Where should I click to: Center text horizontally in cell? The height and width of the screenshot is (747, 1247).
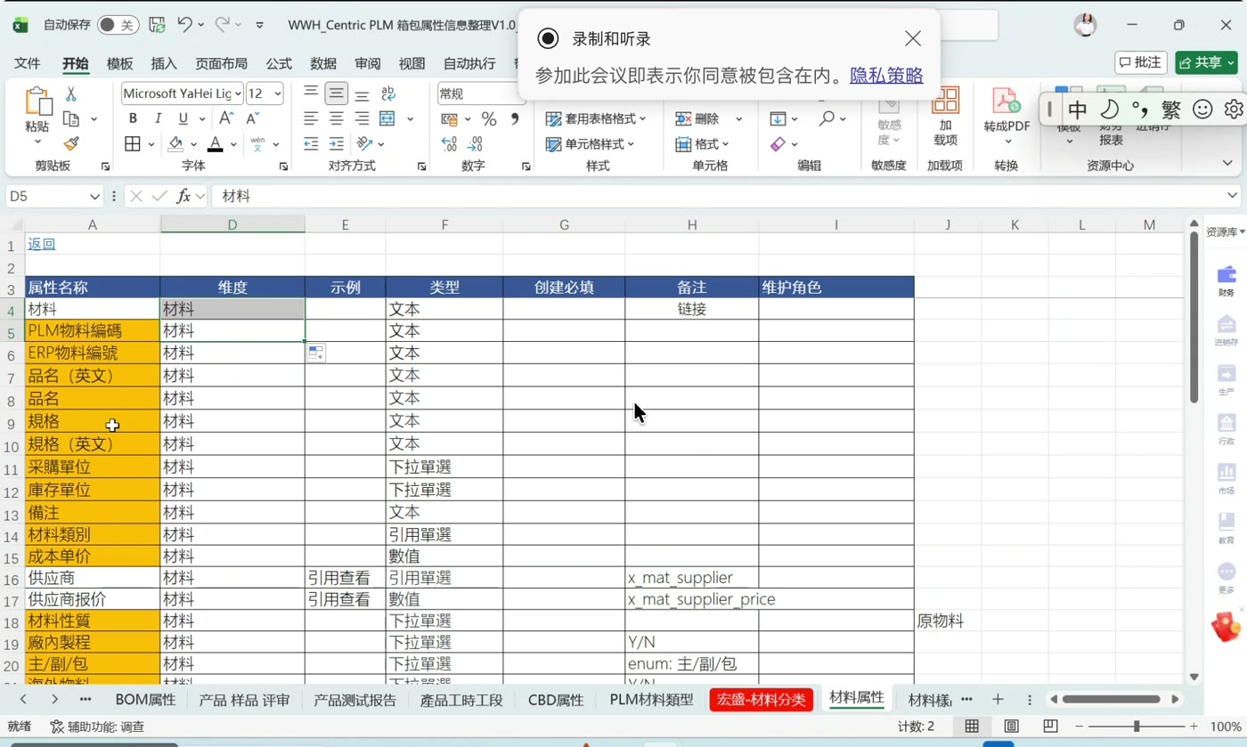tap(336, 118)
